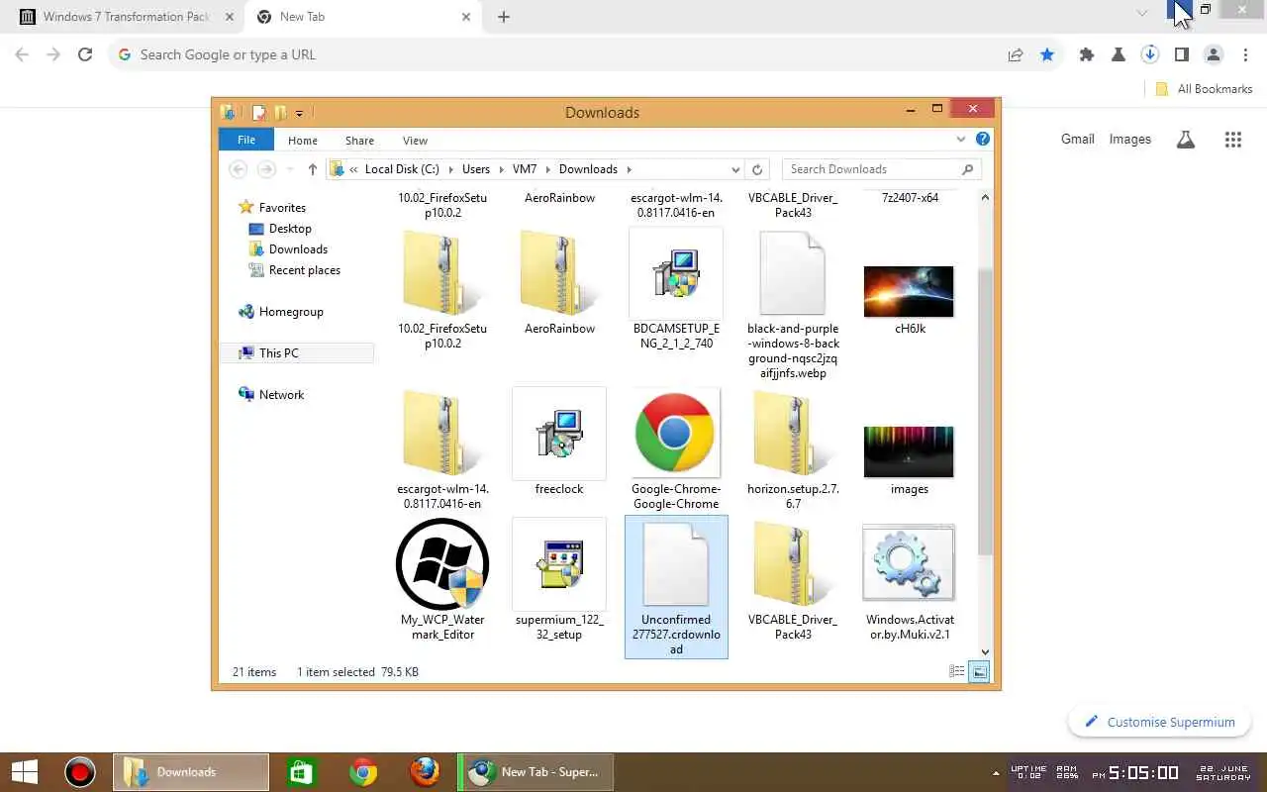
Task: Show hidden system tray icons arrow
Action: pos(996,773)
